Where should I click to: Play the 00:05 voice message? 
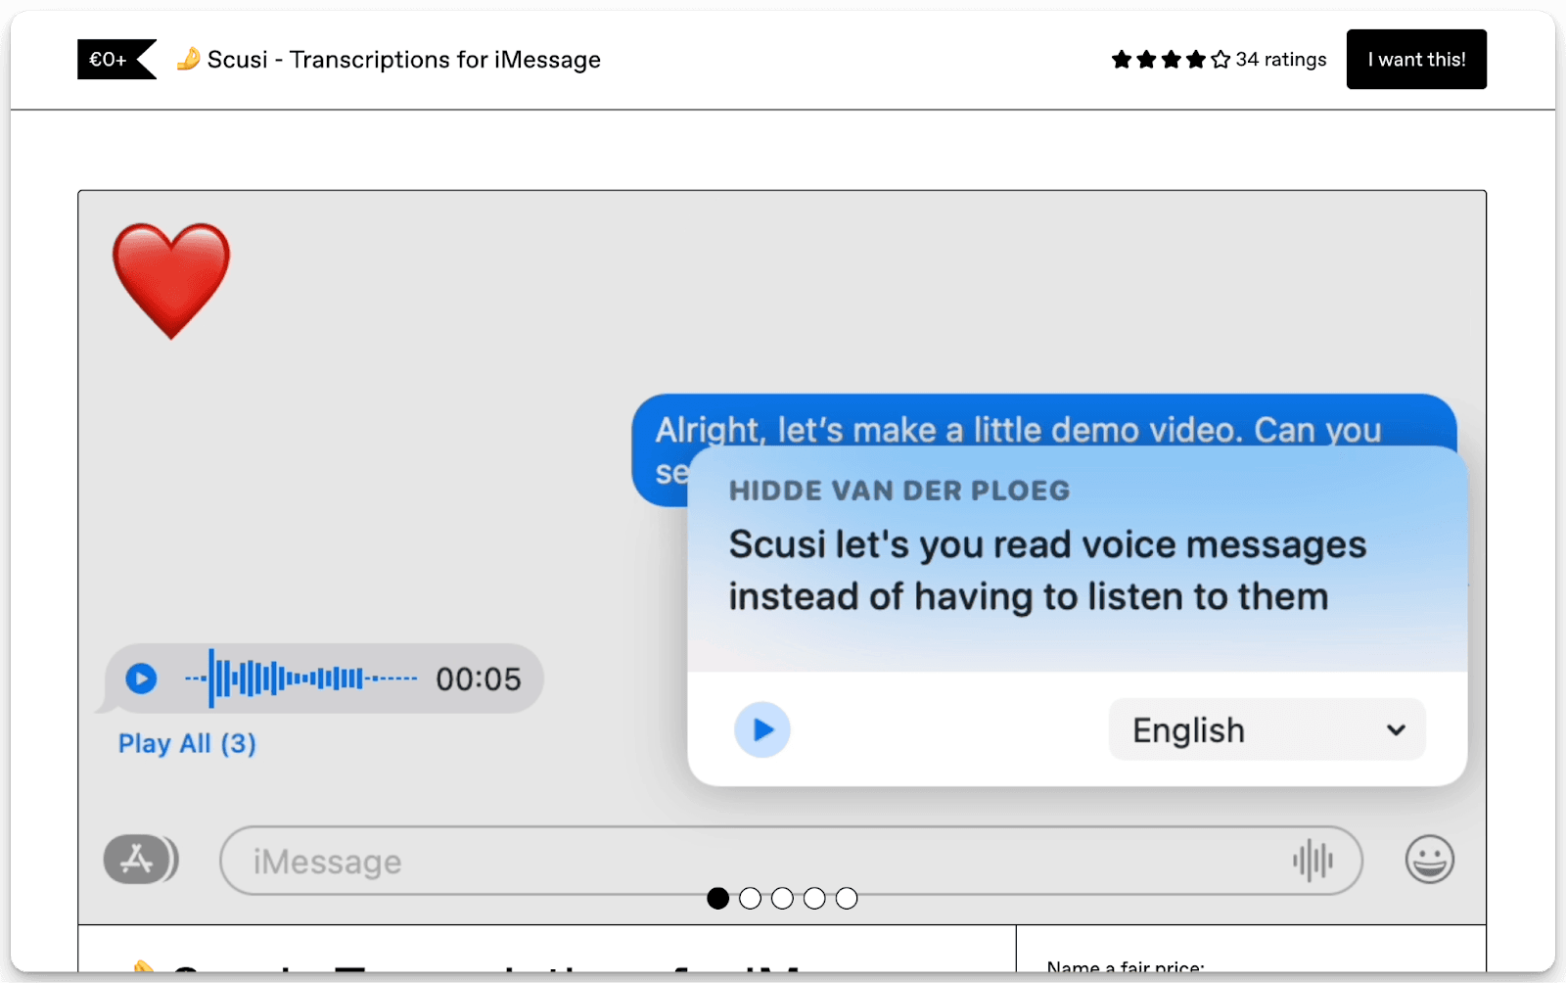pyautogui.click(x=142, y=678)
